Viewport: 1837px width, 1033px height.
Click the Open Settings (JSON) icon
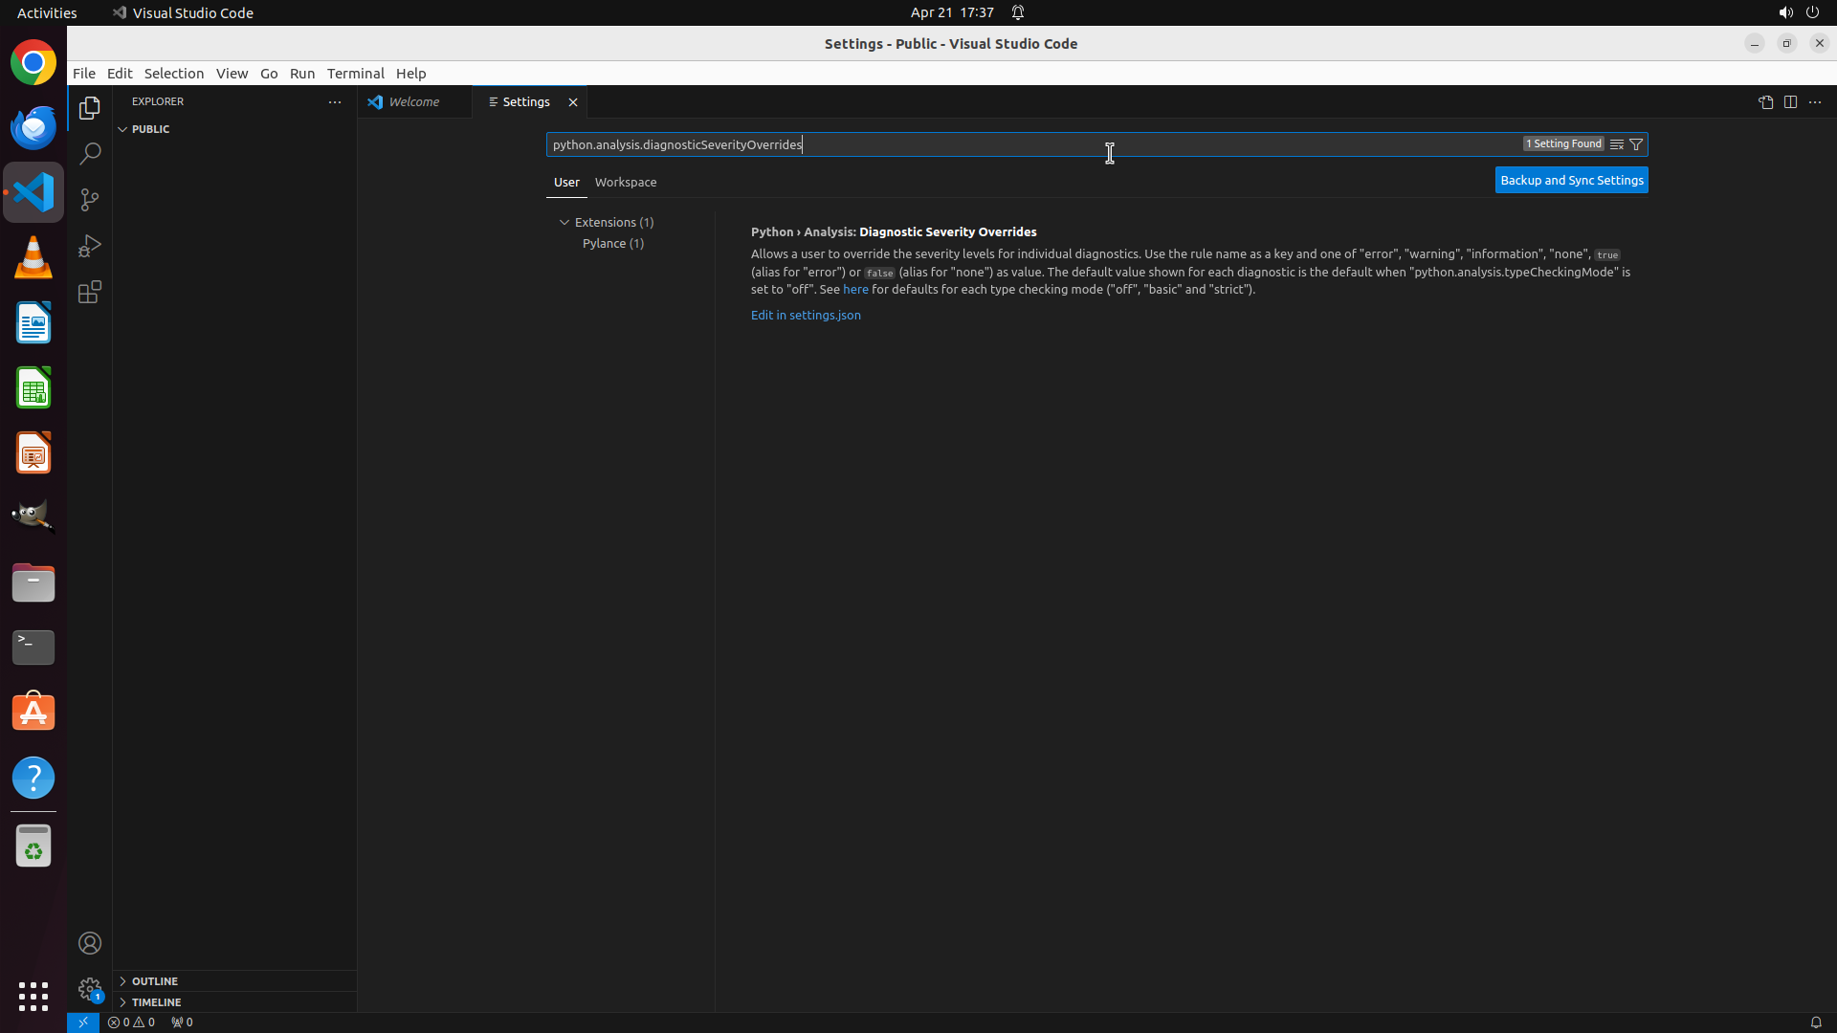click(1765, 102)
